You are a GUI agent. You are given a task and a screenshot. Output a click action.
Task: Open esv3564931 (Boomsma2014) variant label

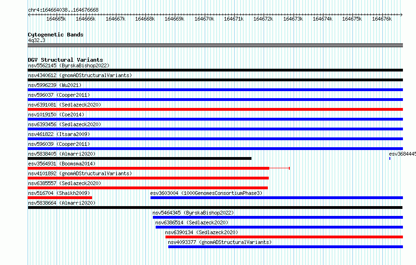point(62,164)
